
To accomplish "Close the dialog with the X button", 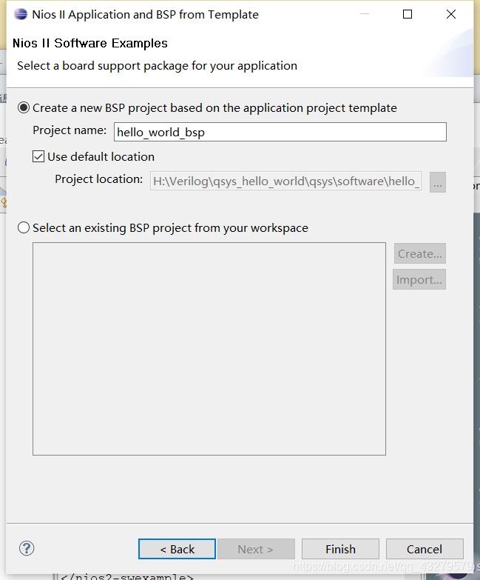I will tap(451, 14).
